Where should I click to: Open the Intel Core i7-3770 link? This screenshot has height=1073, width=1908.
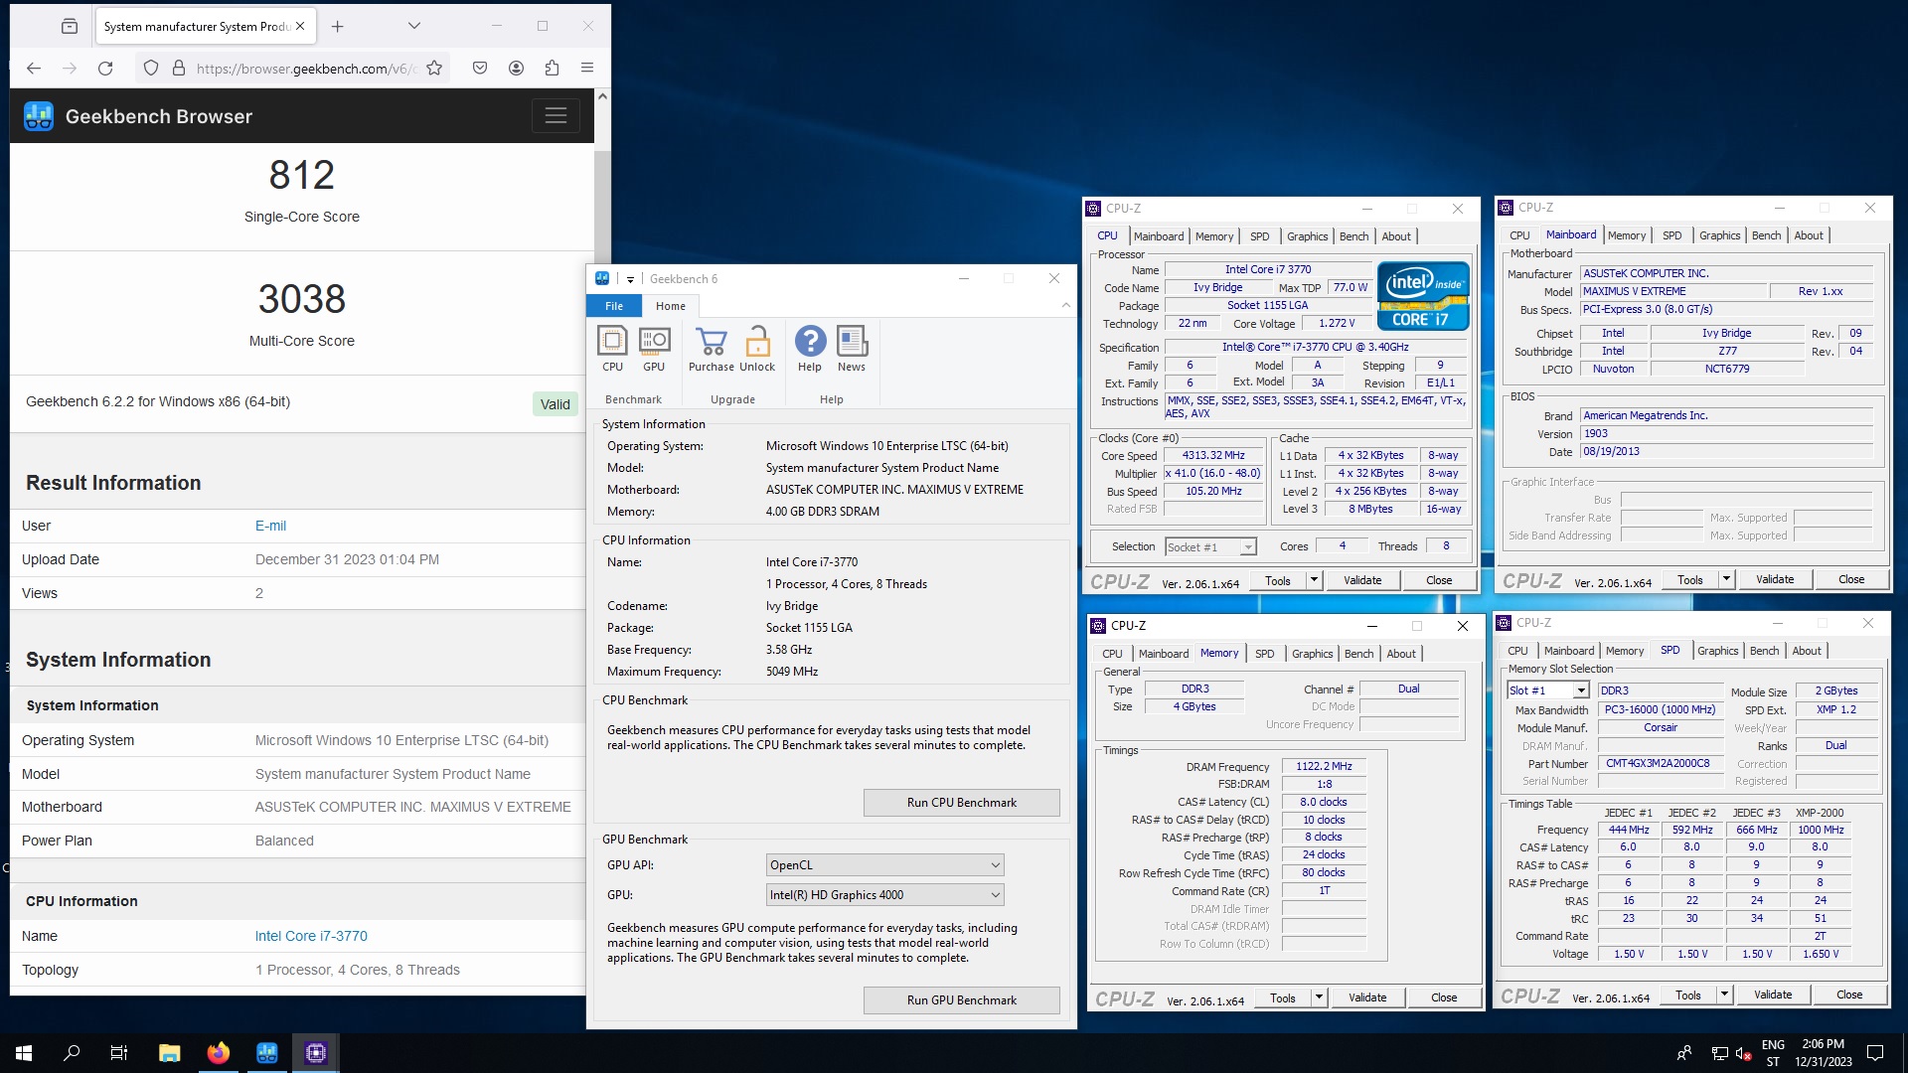pos(311,936)
